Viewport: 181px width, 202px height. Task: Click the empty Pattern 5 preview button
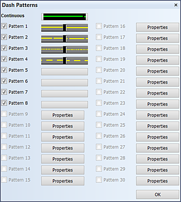click(x=64, y=71)
